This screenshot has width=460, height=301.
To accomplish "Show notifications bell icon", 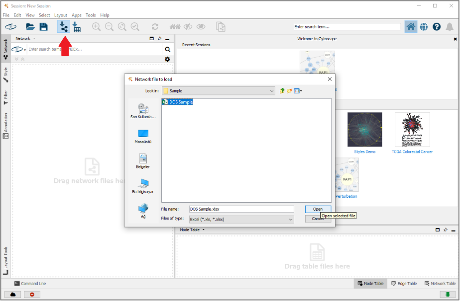I will (450, 27).
